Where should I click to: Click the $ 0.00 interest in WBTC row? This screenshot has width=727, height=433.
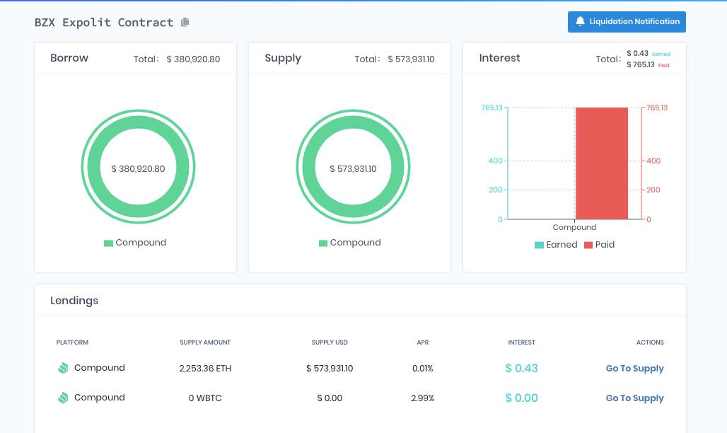pyautogui.click(x=522, y=398)
